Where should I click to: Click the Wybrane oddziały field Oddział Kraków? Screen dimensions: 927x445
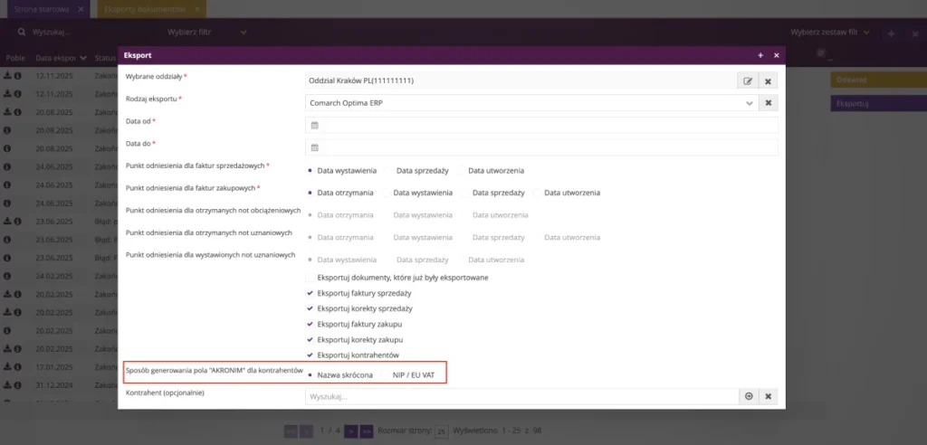(521, 81)
